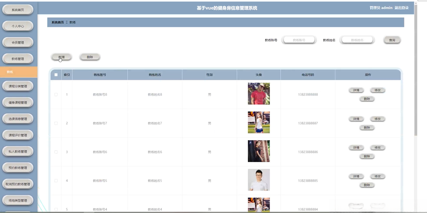Collapse 教练管理 sidebar menu
The height and width of the screenshot is (213, 427).
pos(18,59)
